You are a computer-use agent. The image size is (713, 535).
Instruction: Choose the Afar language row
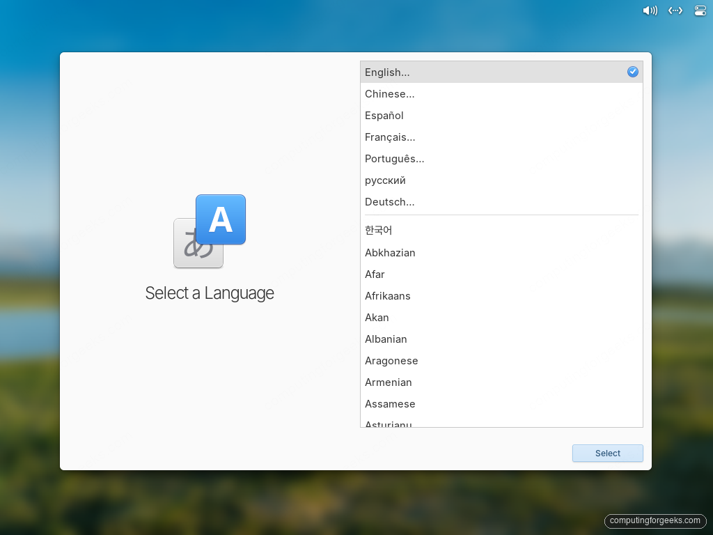click(501, 274)
